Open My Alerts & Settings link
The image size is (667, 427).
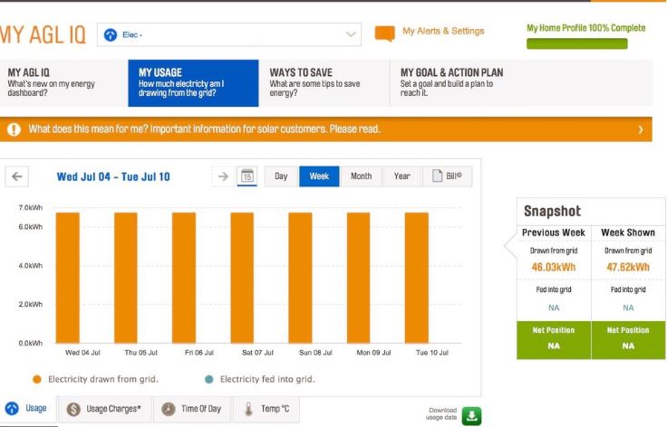pos(442,32)
